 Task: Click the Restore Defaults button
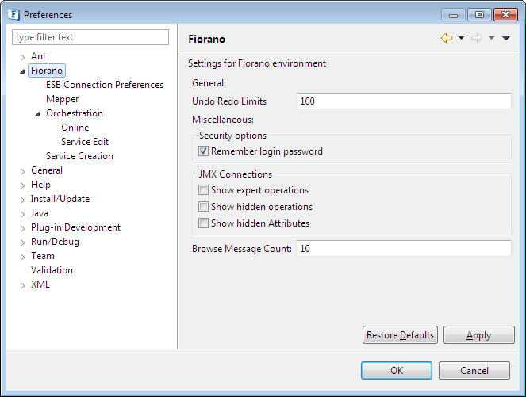click(x=400, y=335)
